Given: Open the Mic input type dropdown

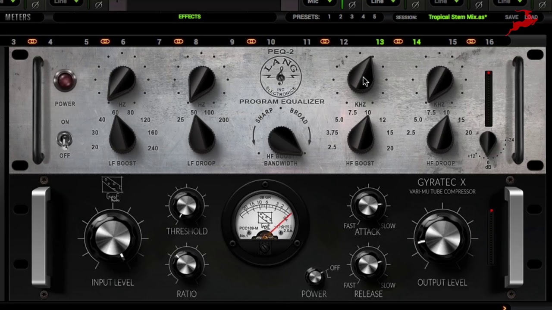Looking at the screenshot, I should pyautogui.click(x=320, y=3).
